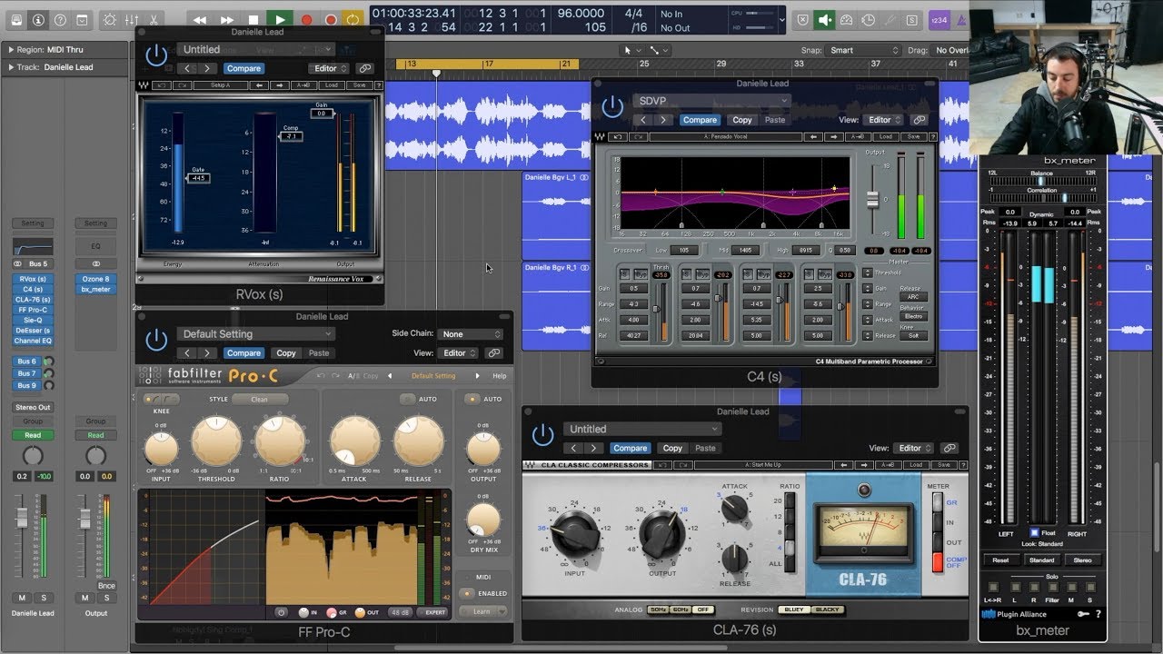The height and width of the screenshot is (654, 1163).
Task: Solo the Output channel strip
Action: coord(105,598)
